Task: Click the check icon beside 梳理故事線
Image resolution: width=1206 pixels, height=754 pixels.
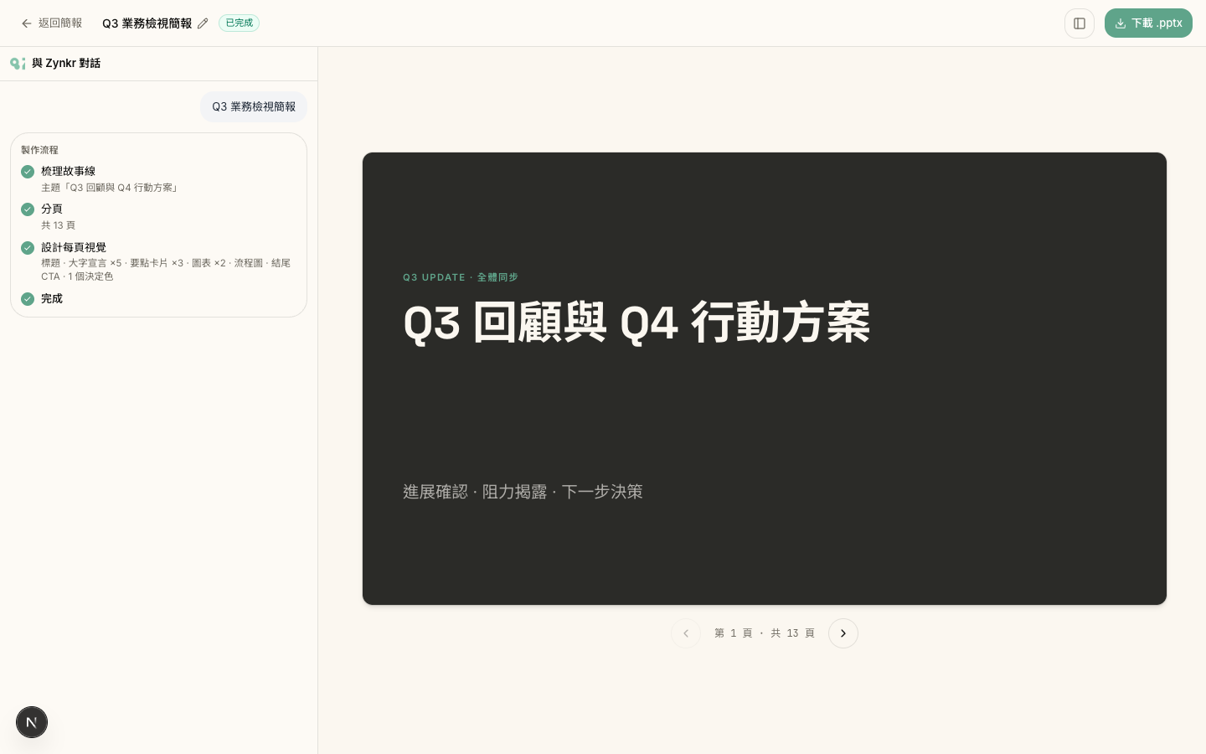Action: click(x=28, y=172)
